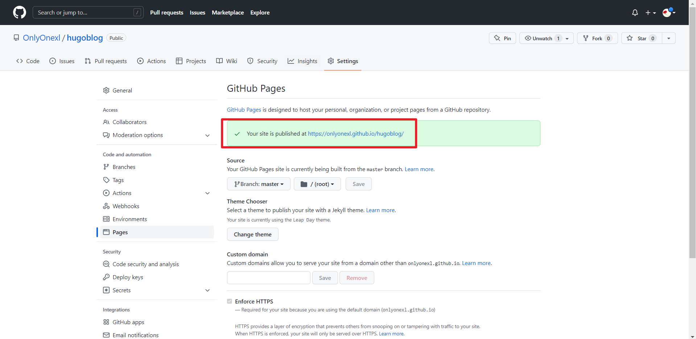Expand the Secrets sidebar section

207,290
